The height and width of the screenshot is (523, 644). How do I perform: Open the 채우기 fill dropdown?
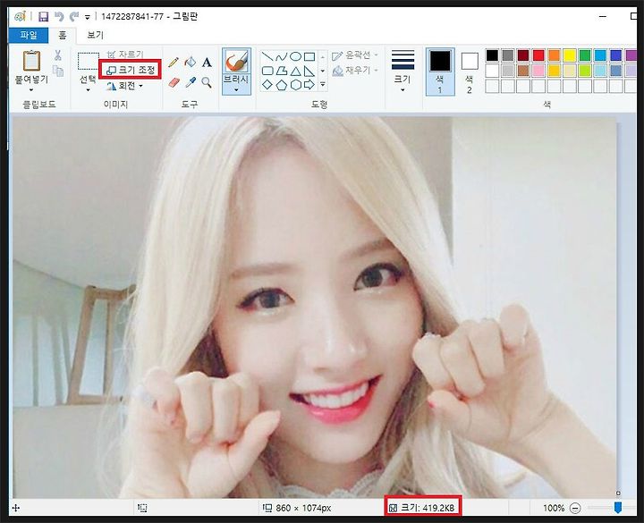(355, 71)
